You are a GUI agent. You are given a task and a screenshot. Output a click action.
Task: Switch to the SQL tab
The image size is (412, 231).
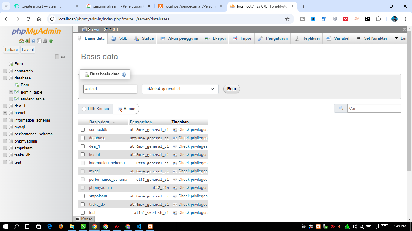(x=119, y=38)
